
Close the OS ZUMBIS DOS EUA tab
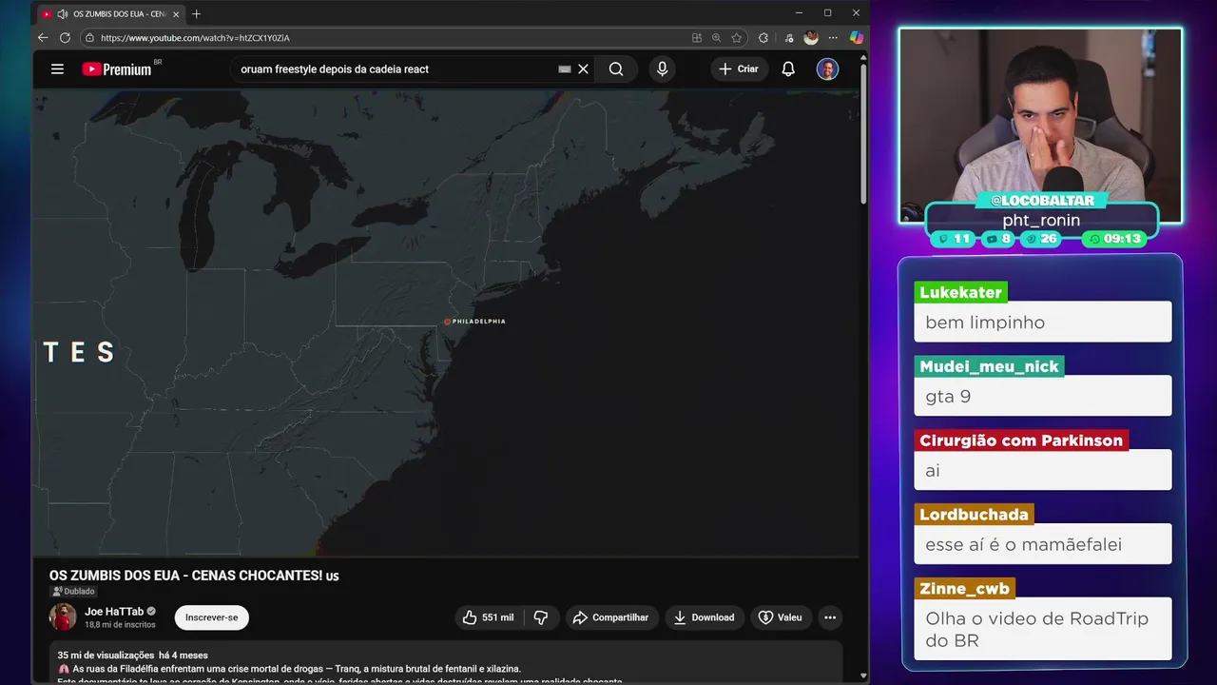[x=176, y=14]
